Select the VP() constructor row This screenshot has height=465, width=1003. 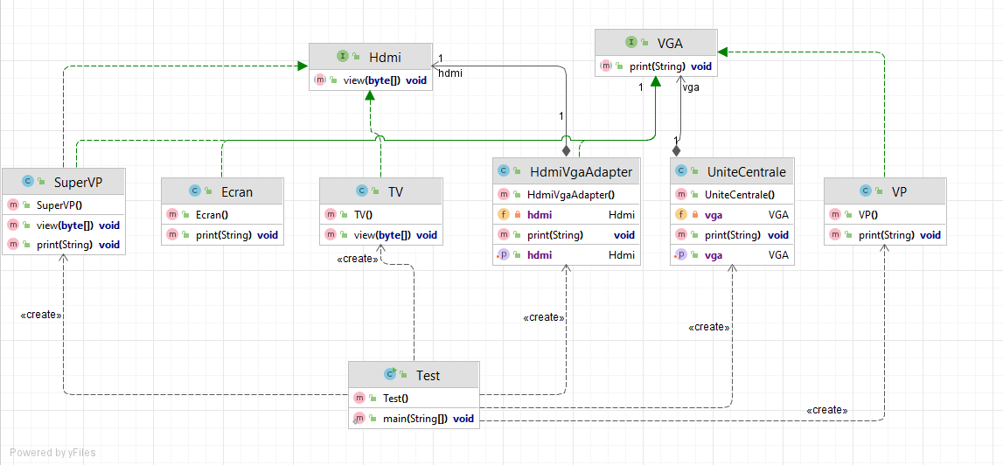tap(885, 215)
